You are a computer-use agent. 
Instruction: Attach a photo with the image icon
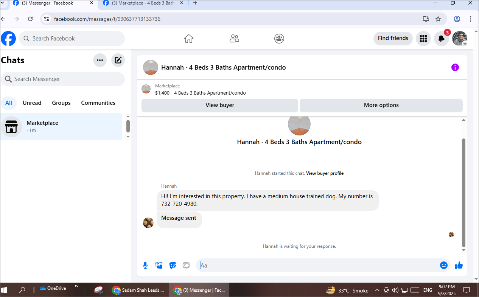tap(159, 265)
